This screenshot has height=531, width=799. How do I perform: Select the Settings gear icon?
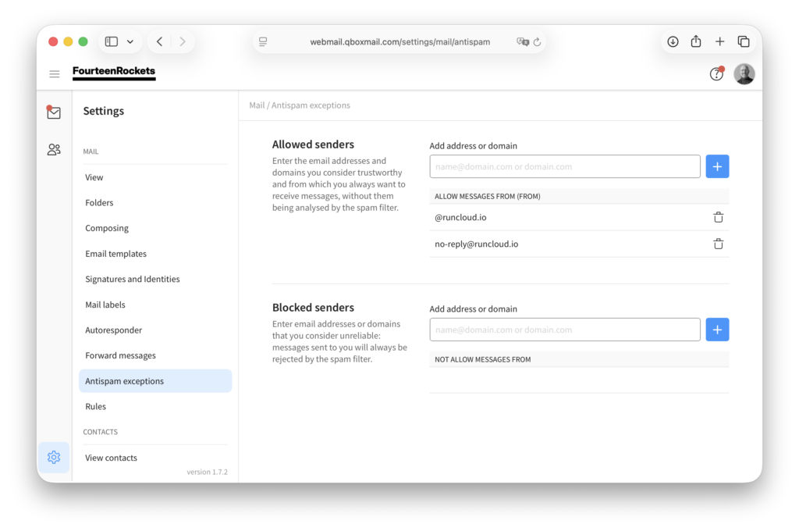(54, 457)
